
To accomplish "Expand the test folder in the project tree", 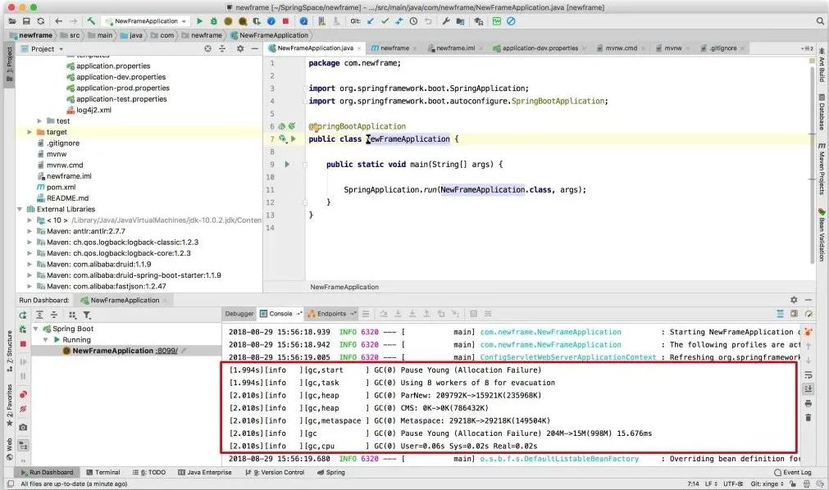I will tap(39, 121).
